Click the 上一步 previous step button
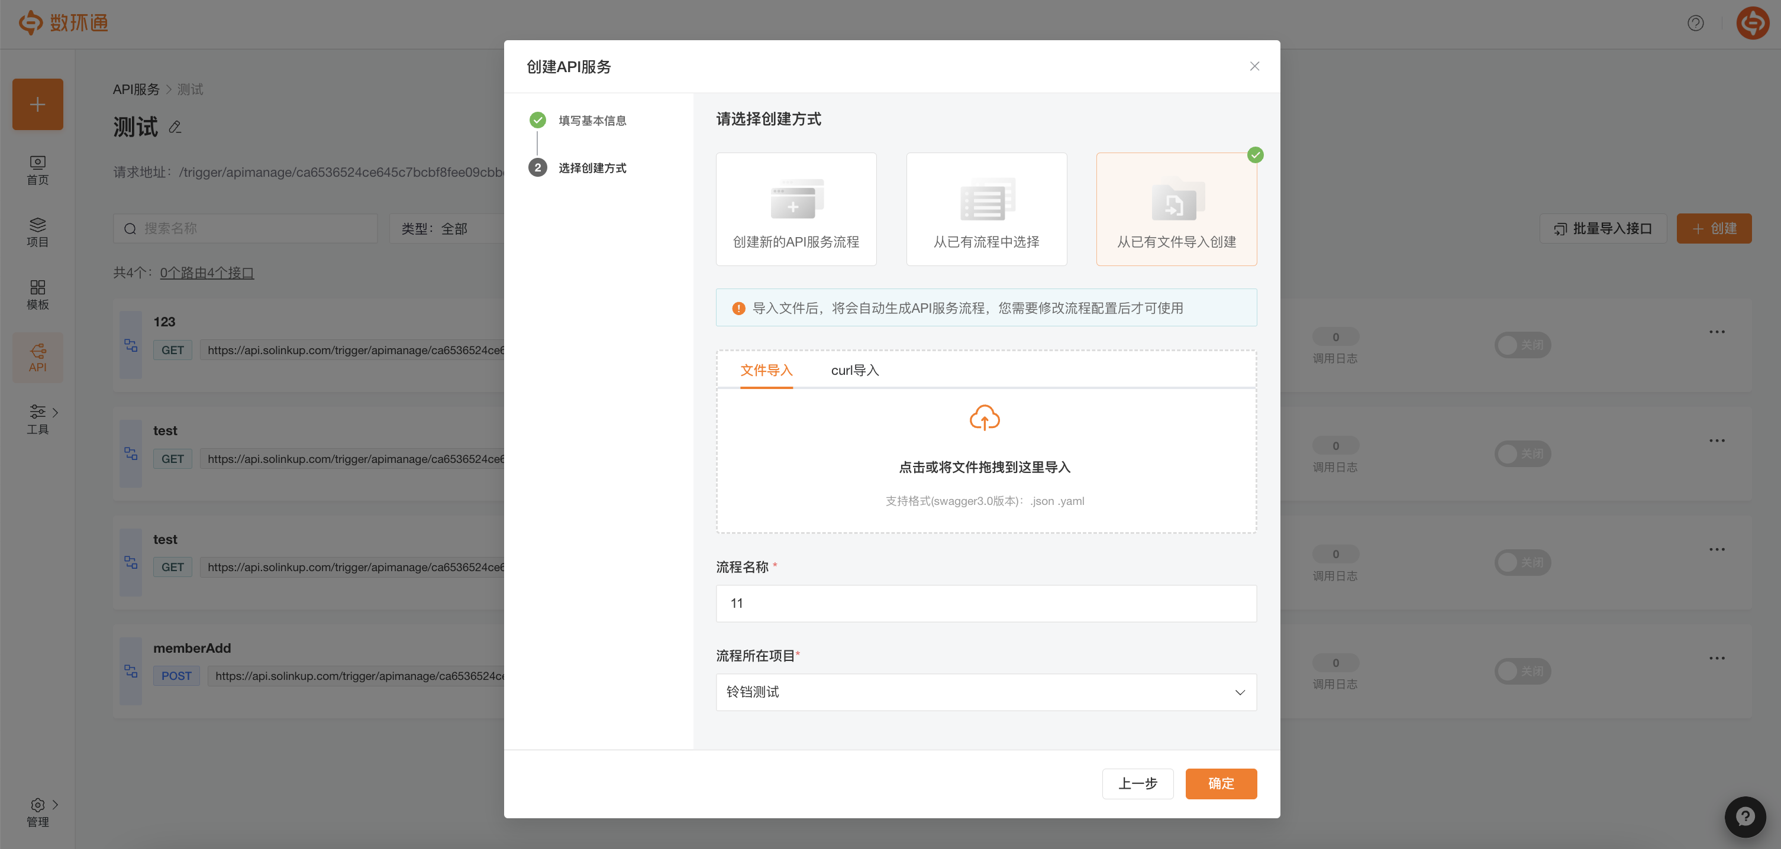1781x849 pixels. [x=1137, y=783]
